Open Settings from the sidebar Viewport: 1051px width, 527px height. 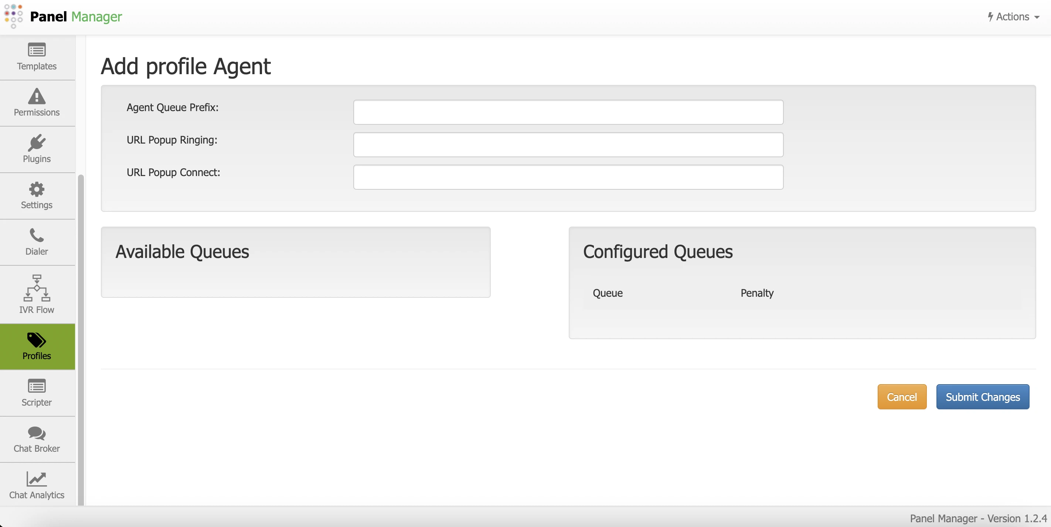(x=36, y=196)
